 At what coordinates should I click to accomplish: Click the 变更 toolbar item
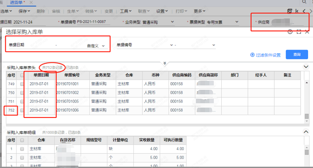[x=109, y=11]
